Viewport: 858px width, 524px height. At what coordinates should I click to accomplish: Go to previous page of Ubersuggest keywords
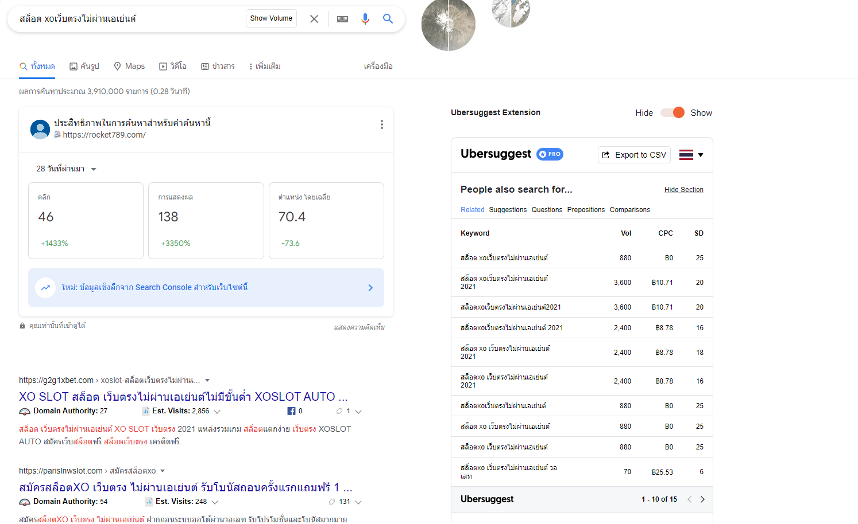690,499
